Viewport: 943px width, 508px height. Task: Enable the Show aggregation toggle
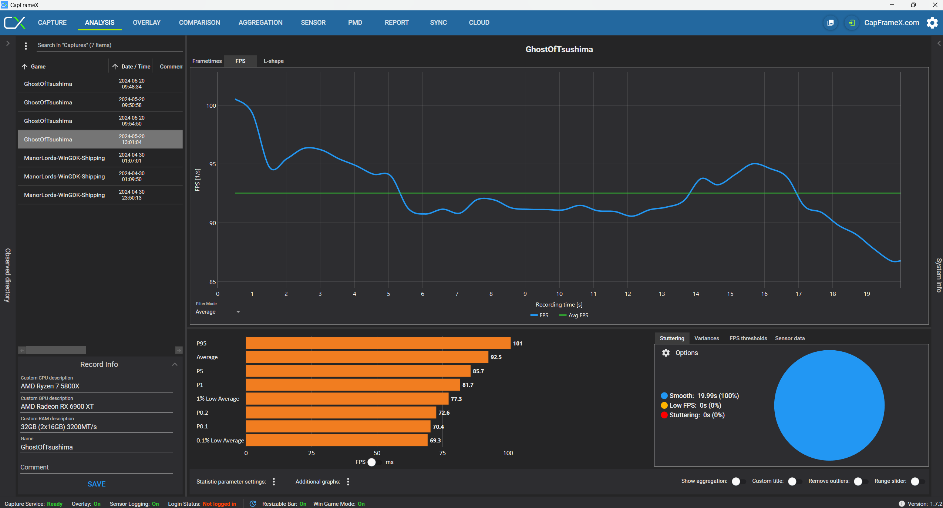pos(739,481)
